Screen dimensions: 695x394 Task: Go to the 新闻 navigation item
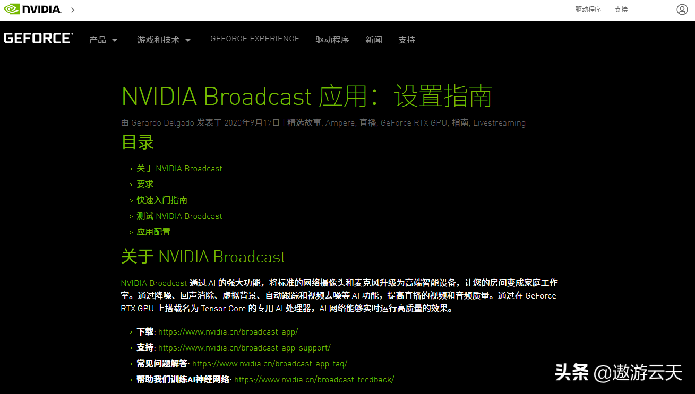(374, 40)
